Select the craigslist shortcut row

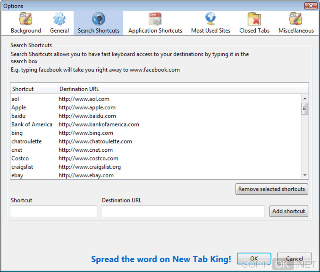[156, 167]
